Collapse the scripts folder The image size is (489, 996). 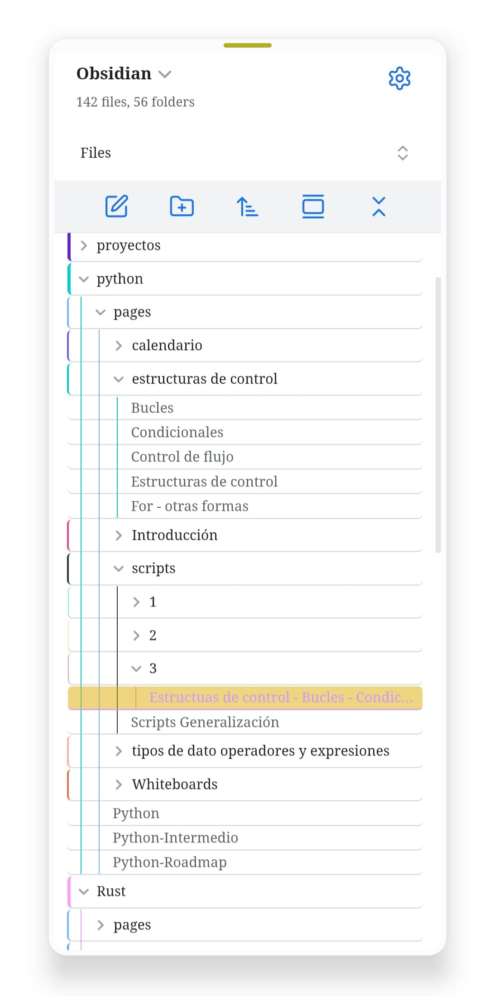tap(119, 568)
